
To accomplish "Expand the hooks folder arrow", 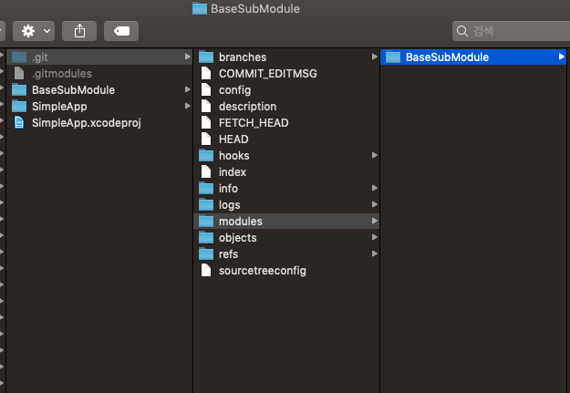I will (375, 155).
